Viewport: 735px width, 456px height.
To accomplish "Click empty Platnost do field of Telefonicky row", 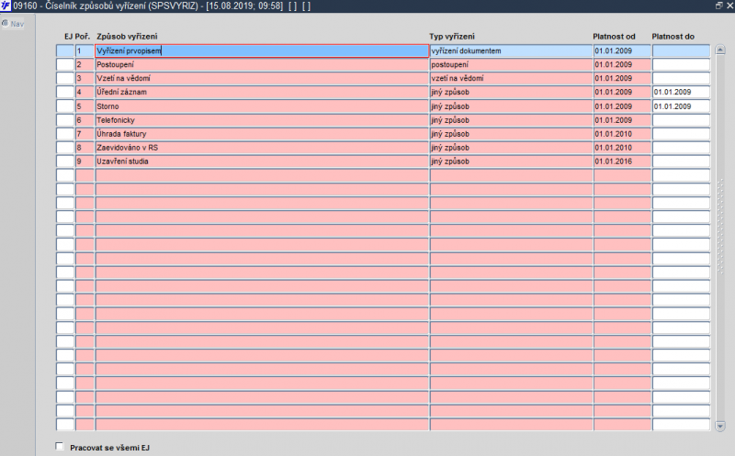I will point(681,120).
